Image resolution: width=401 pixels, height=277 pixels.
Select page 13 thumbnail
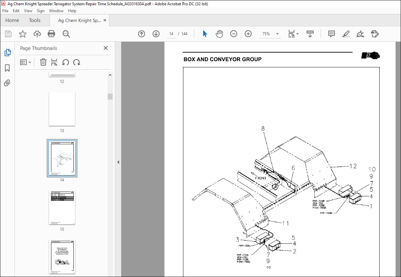pyautogui.click(x=62, y=109)
